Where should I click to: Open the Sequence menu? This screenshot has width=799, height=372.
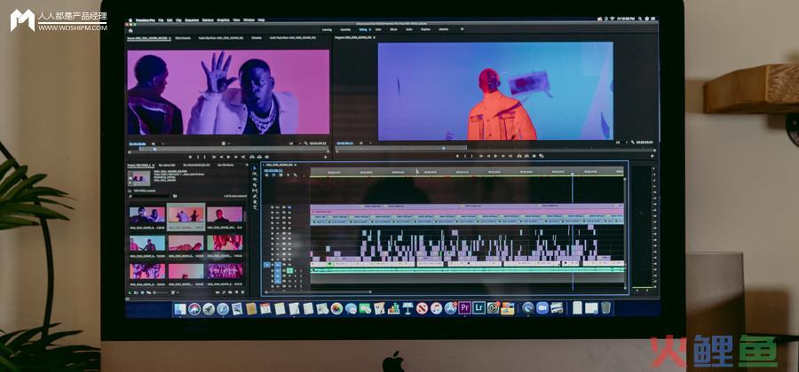[192, 19]
